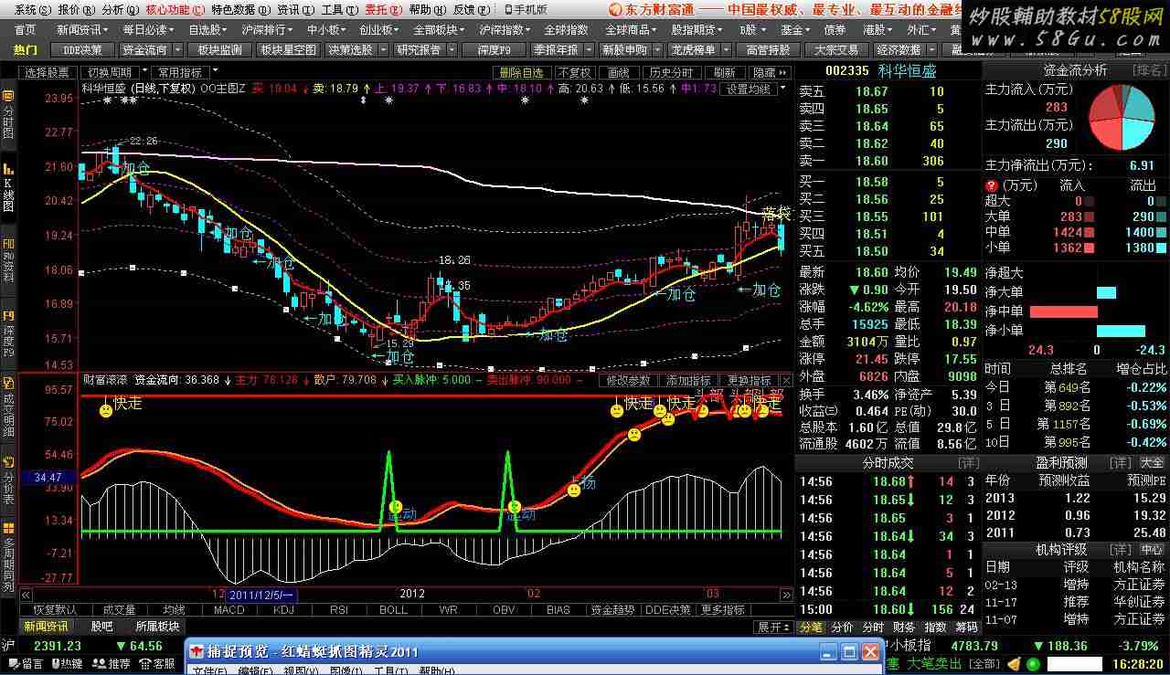Image resolution: width=1170 pixels, height=675 pixels.
Task: Click the red question mark help icon
Action: (991, 185)
